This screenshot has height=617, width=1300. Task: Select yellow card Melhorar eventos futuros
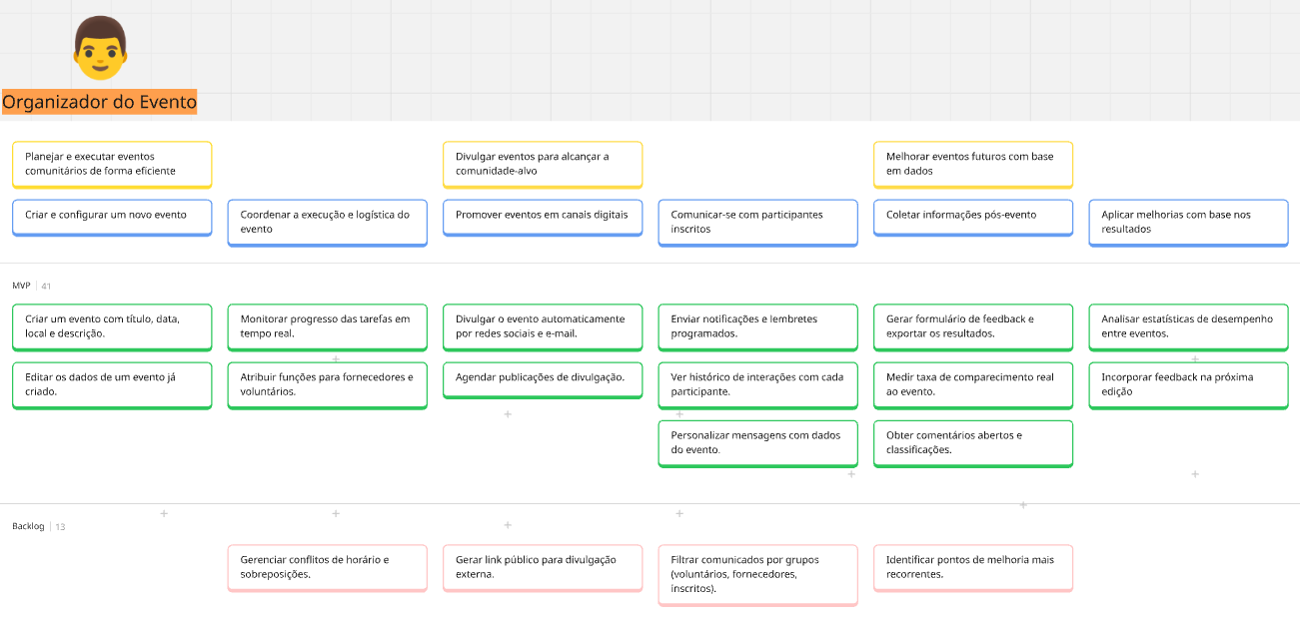point(972,164)
